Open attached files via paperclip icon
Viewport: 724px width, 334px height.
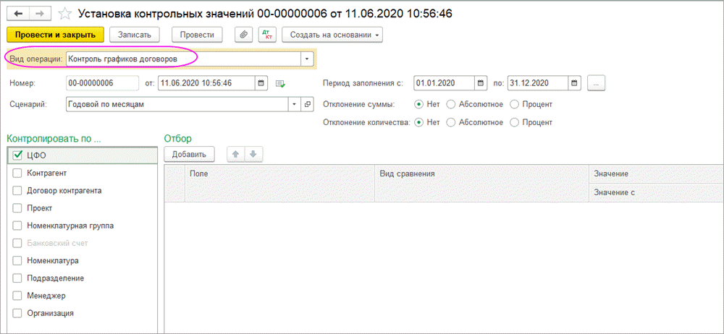point(243,35)
